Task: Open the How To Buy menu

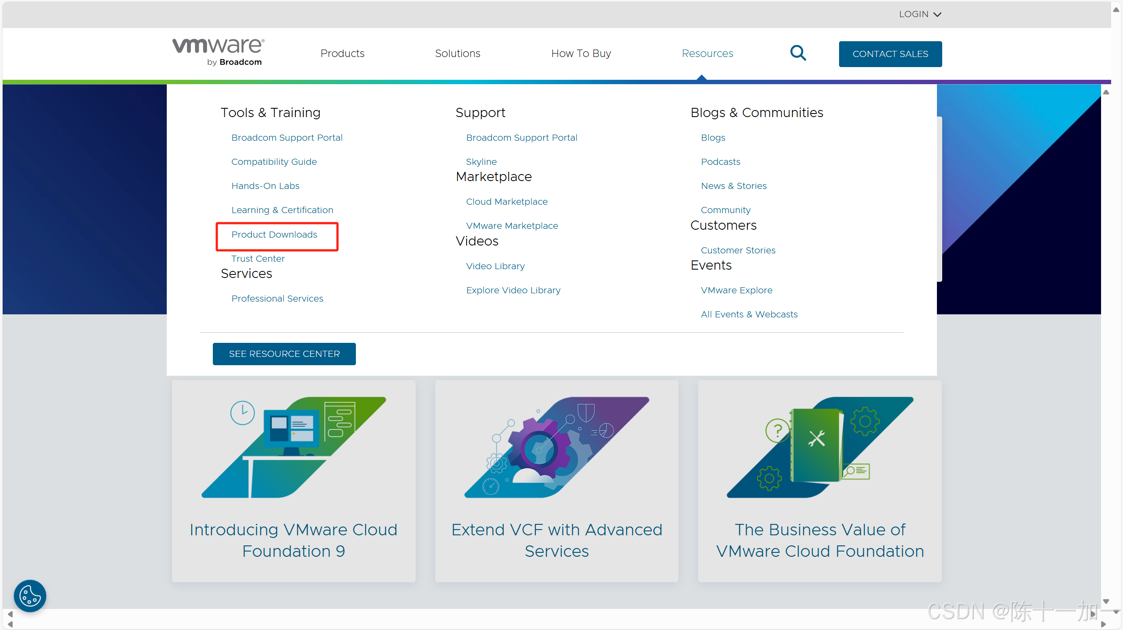Action: pos(581,53)
